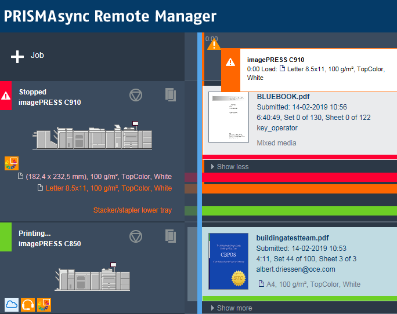This screenshot has width=397, height=314.
Task: Click the sheet icon before orange Letter 8.5x11 media
Action: click(40, 188)
